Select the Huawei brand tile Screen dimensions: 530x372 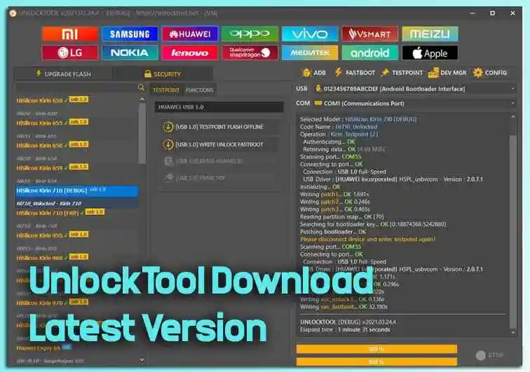[x=190, y=34]
